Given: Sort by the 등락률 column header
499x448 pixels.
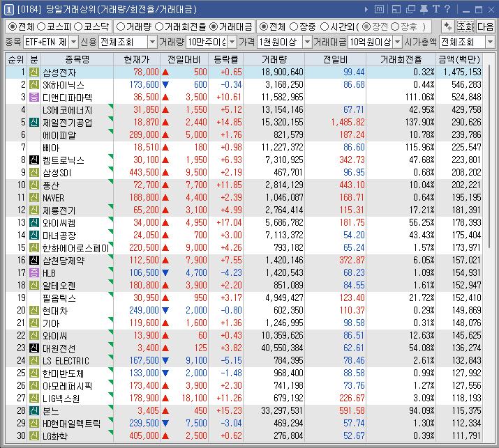Looking at the screenshot, I should coord(225,59).
